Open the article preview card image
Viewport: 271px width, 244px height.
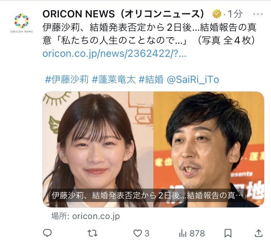pyautogui.click(x=153, y=149)
